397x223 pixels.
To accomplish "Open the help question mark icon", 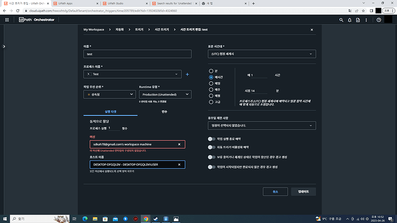I will [x=379, y=20].
